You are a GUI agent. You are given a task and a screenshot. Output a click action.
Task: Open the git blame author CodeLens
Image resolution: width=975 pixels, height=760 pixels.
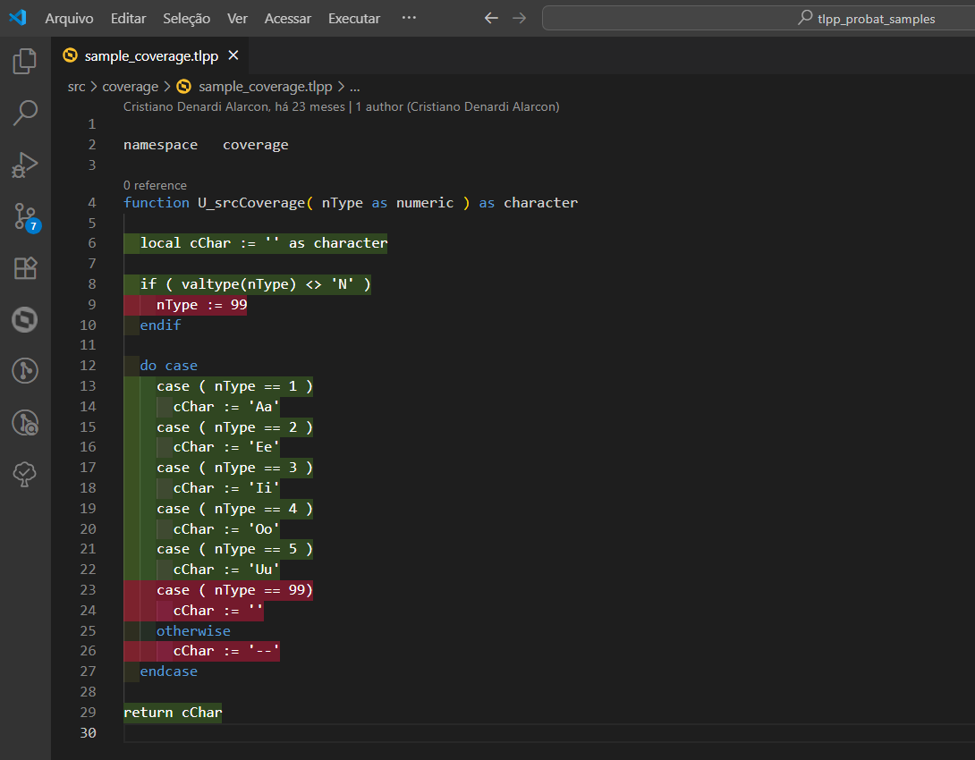(342, 106)
